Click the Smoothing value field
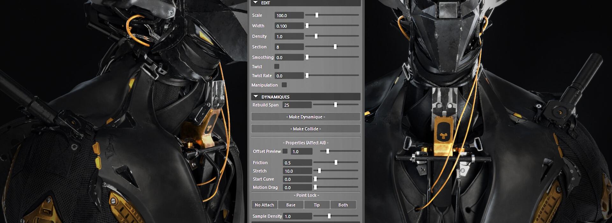This screenshot has width=612, height=223. 289,57
